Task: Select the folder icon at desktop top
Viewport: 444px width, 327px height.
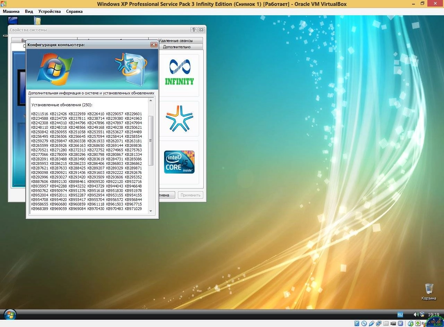Action: pos(37,20)
